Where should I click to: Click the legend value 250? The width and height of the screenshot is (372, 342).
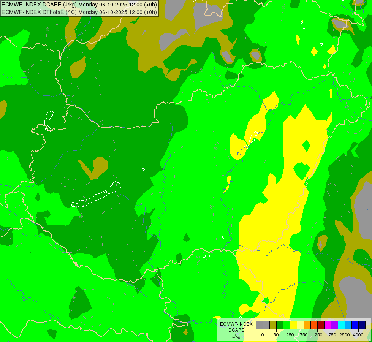tap(290, 335)
